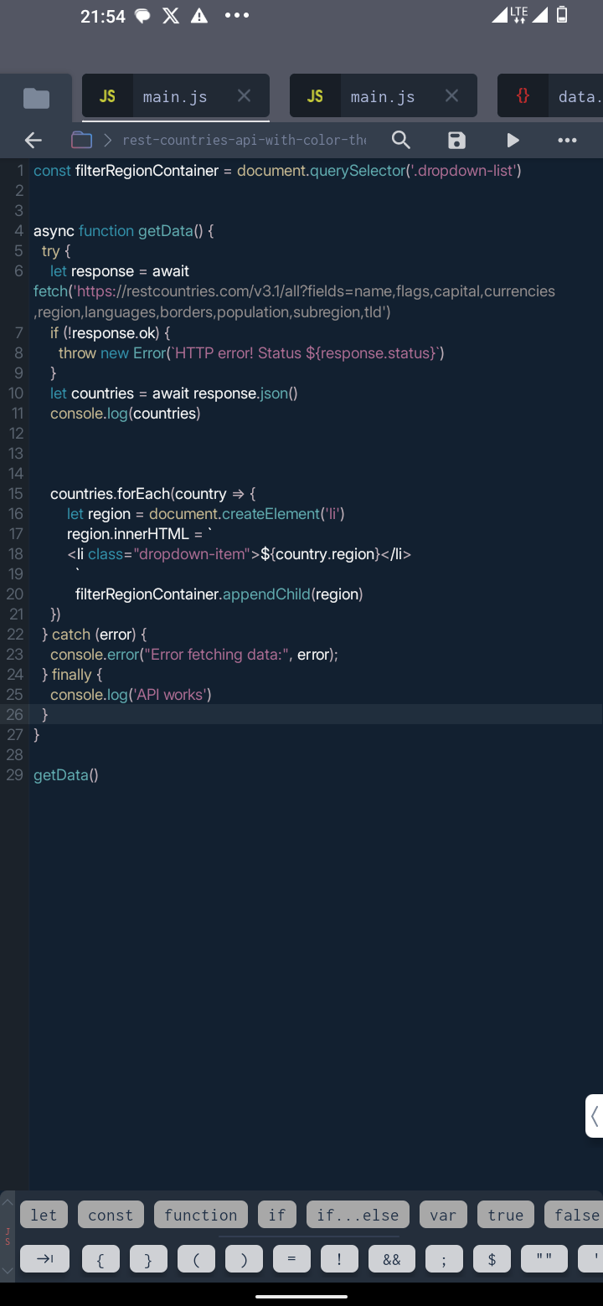
Task: Insert the exclamation mark symbol
Action: 339,1259
